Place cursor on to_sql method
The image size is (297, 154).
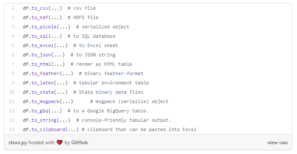pos(40,36)
